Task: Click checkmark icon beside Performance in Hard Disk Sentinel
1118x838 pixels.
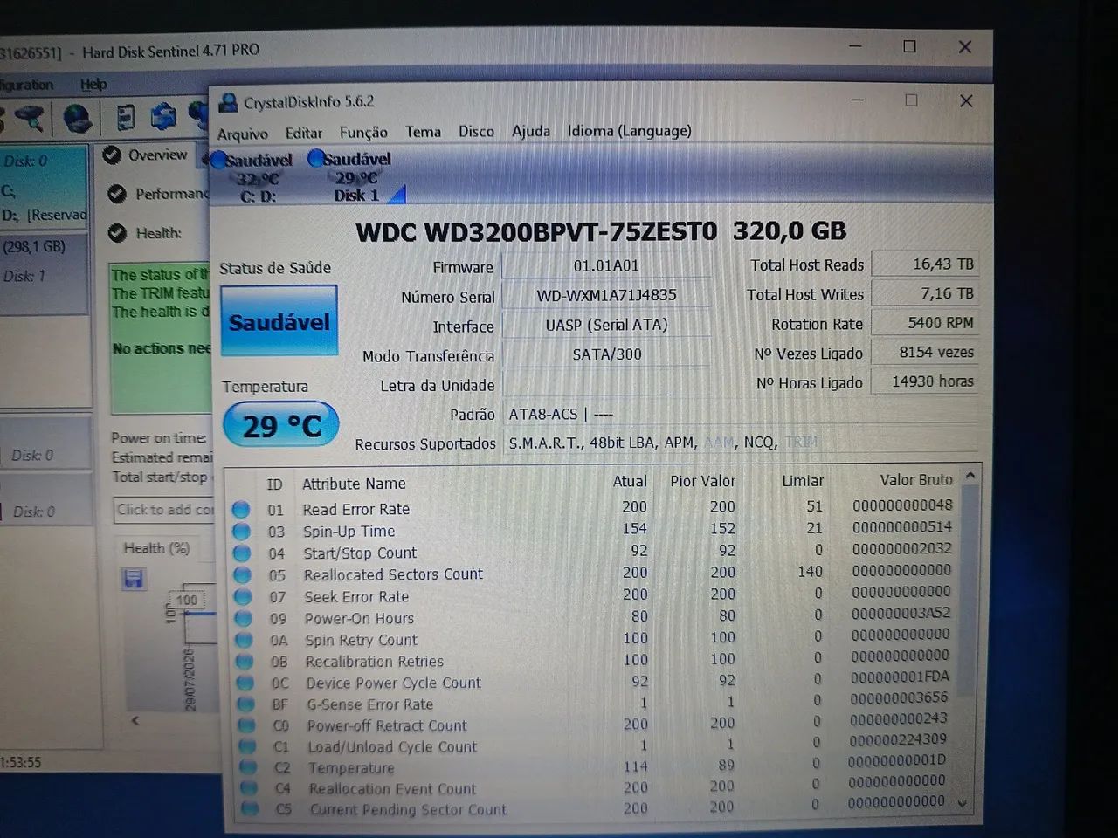Action: [117, 194]
